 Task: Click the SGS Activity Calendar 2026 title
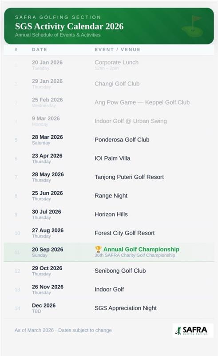tap(69, 26)
